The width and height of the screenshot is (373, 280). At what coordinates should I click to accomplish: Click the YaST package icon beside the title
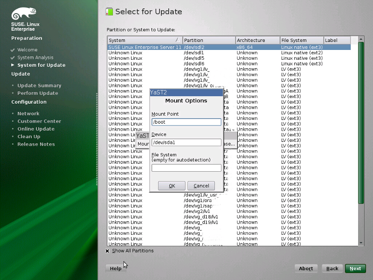tap(109, 11)
